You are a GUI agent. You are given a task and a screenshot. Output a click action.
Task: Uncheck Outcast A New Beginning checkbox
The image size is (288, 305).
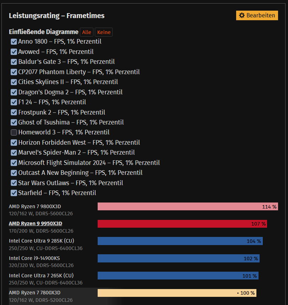pos(14,173)
